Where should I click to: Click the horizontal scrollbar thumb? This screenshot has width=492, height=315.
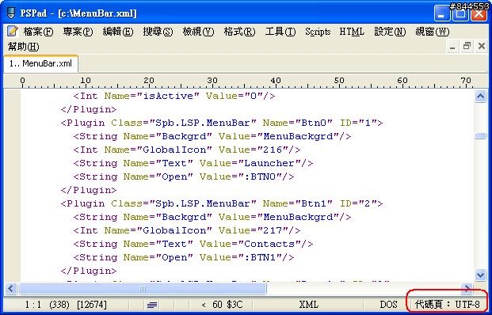click(x=143, y=288)
